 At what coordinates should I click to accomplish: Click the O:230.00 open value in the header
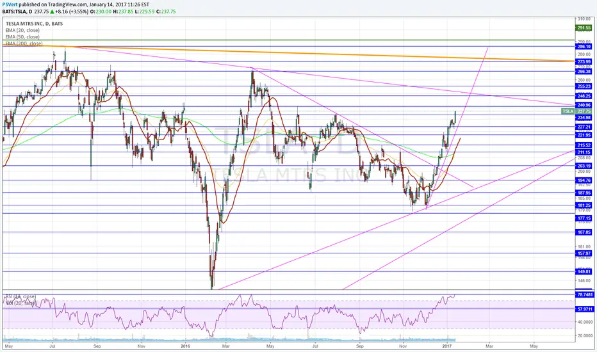tap(101, 12)
